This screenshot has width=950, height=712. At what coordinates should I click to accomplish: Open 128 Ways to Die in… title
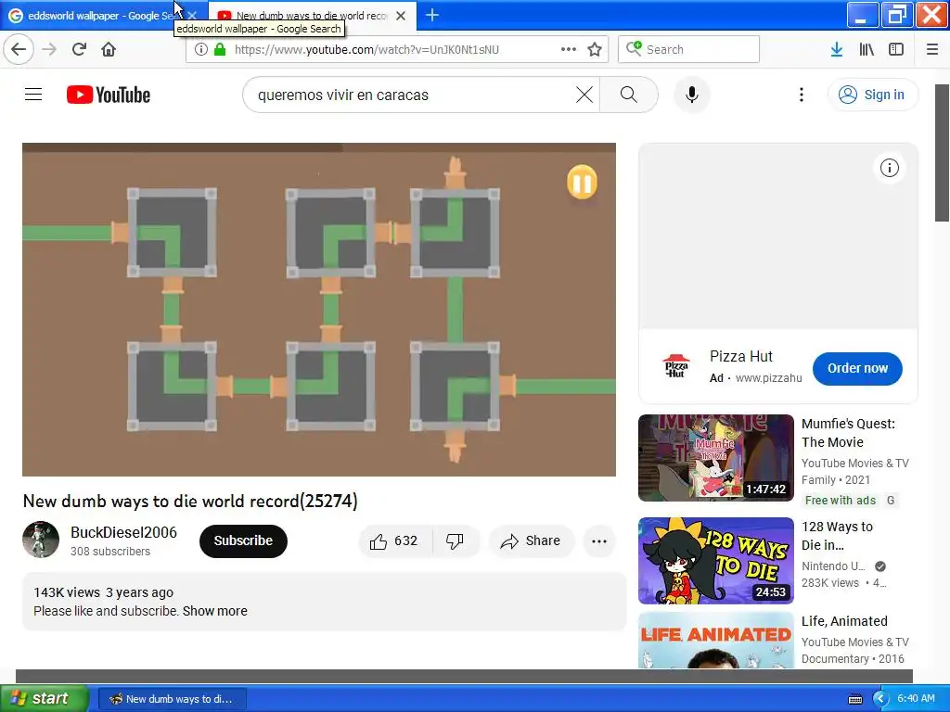point(837,536)
